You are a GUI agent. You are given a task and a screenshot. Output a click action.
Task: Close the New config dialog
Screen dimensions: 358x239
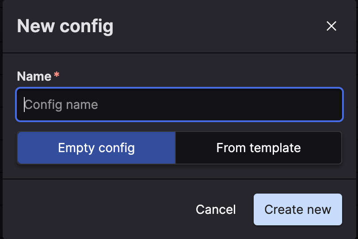331,26
